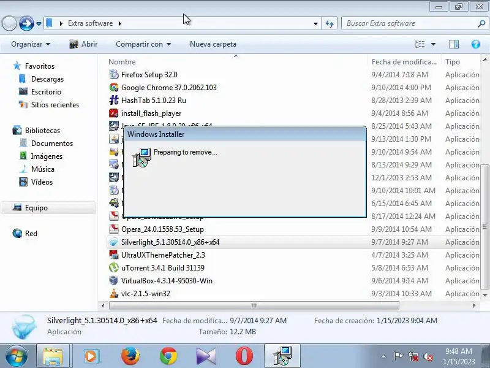490x368 pixels.
Task: Sort by Fecha de modifica... column header
Action: [x=404, y=62]
